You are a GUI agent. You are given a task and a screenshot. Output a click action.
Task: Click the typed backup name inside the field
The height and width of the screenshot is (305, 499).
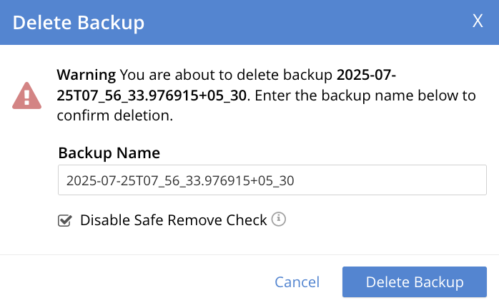click(180, 181)
